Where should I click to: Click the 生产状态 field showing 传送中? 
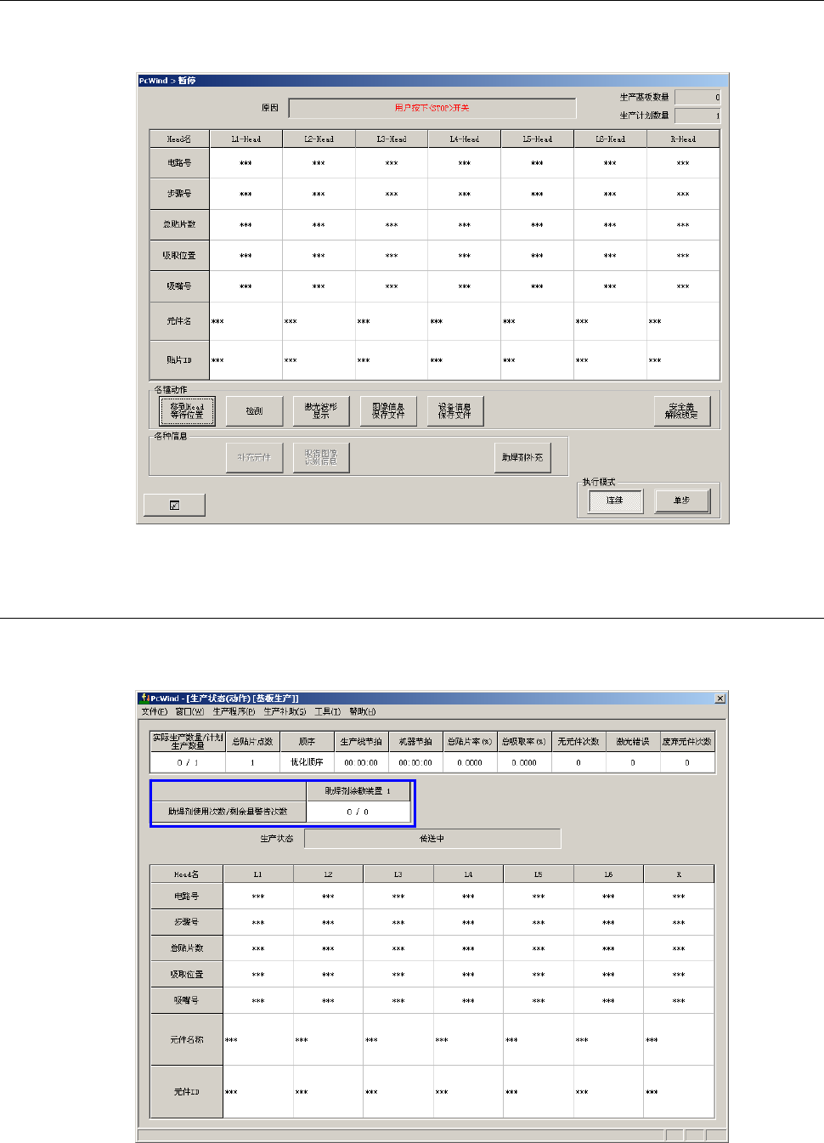(x=432, y=839)
